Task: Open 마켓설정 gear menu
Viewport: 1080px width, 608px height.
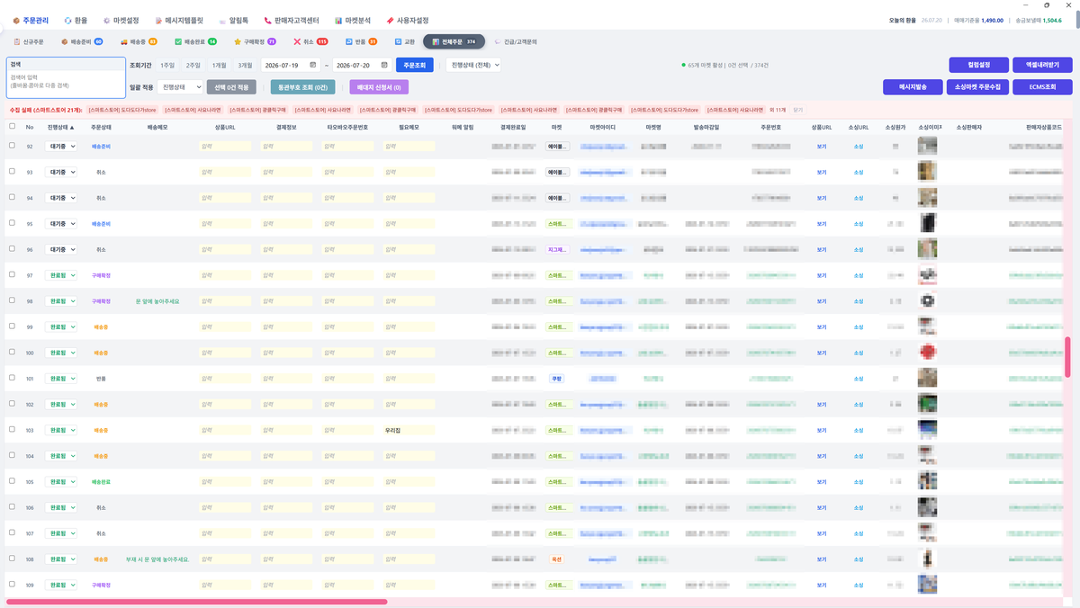Action: 121,20
